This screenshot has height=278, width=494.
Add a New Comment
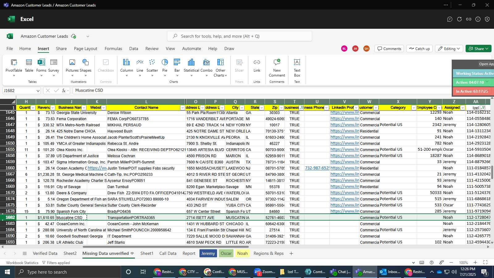(x=277, y=68)
